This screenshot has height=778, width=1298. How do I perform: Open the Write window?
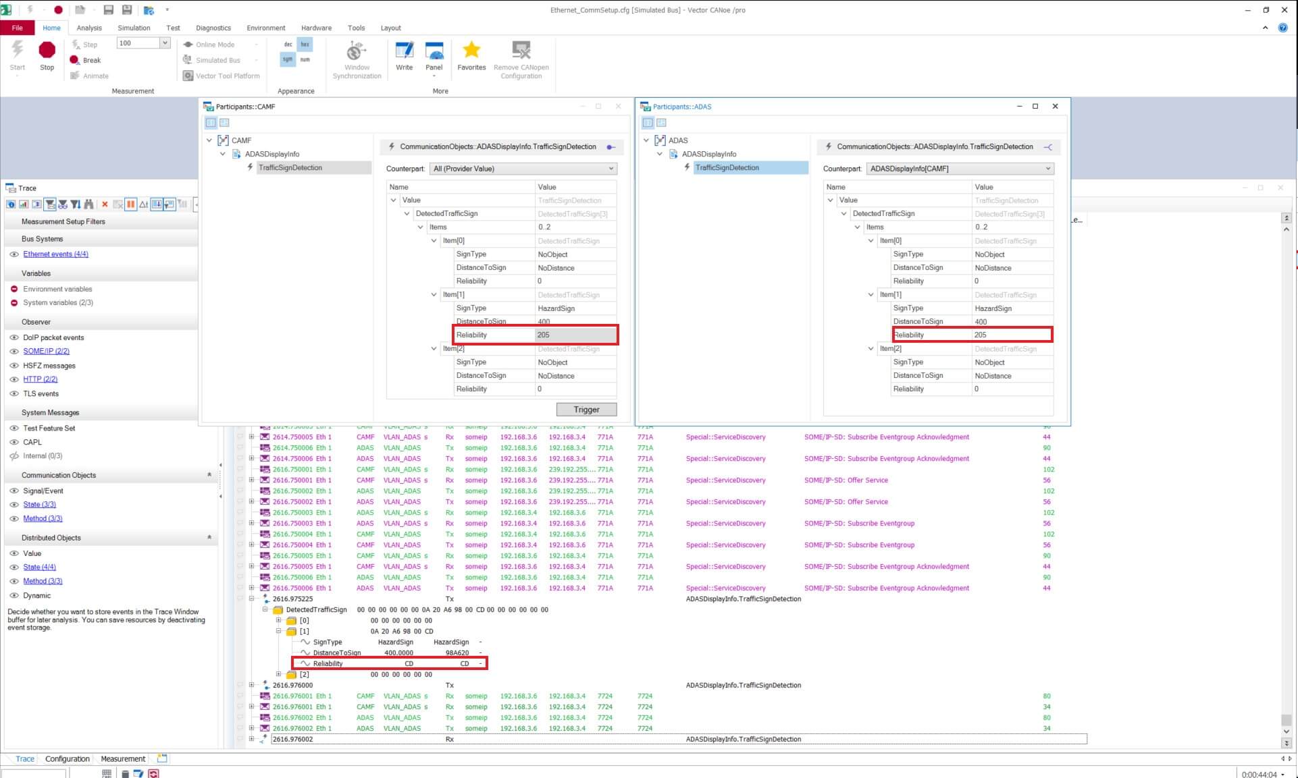click(404, 55)
